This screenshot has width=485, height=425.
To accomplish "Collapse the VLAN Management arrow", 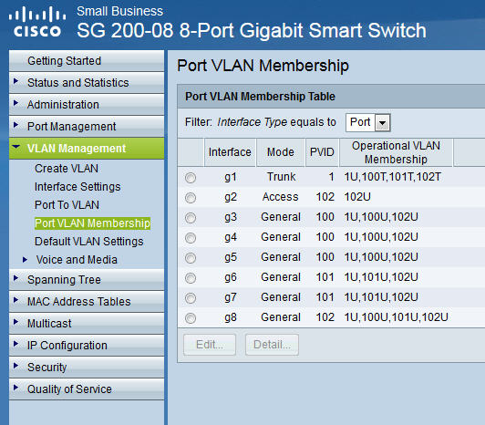I will [x=16, y=147].
